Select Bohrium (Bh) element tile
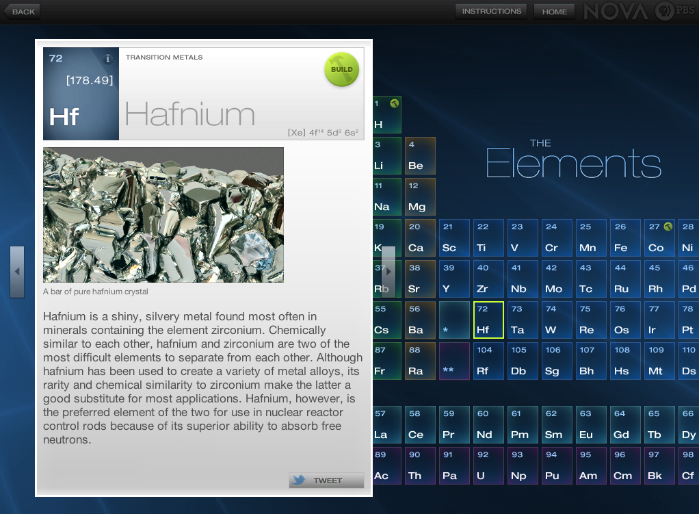699x514 pixels. [x=591, y=361]
